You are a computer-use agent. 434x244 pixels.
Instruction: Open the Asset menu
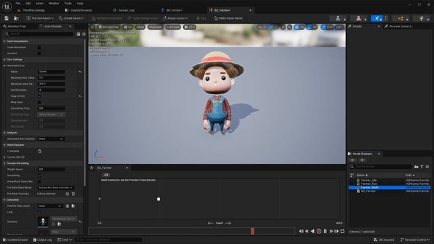pos(39,3)
